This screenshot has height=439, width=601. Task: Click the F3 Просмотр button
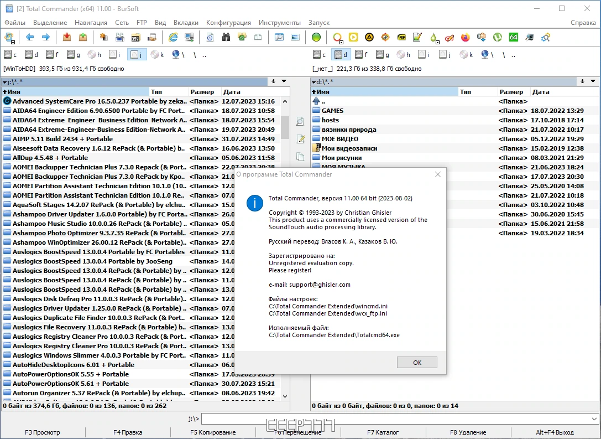coord(43,432)
